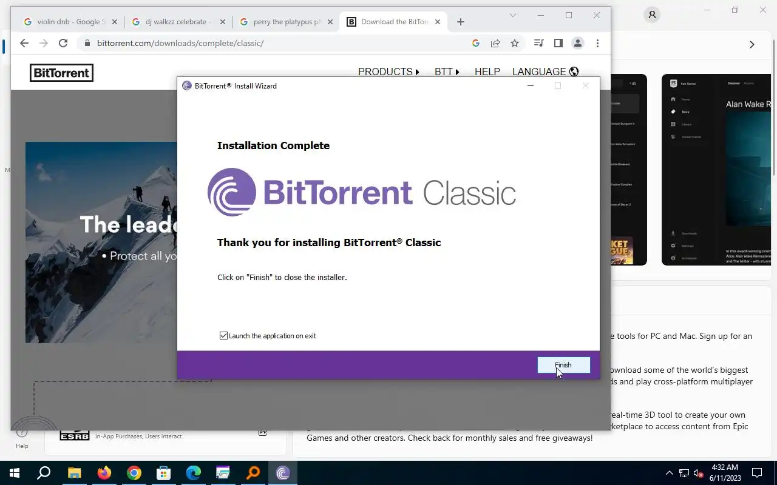The width and height of the screenshot is (777, 485).
Task: Bookmark this page with the star
Action: (x=515, y=43)
